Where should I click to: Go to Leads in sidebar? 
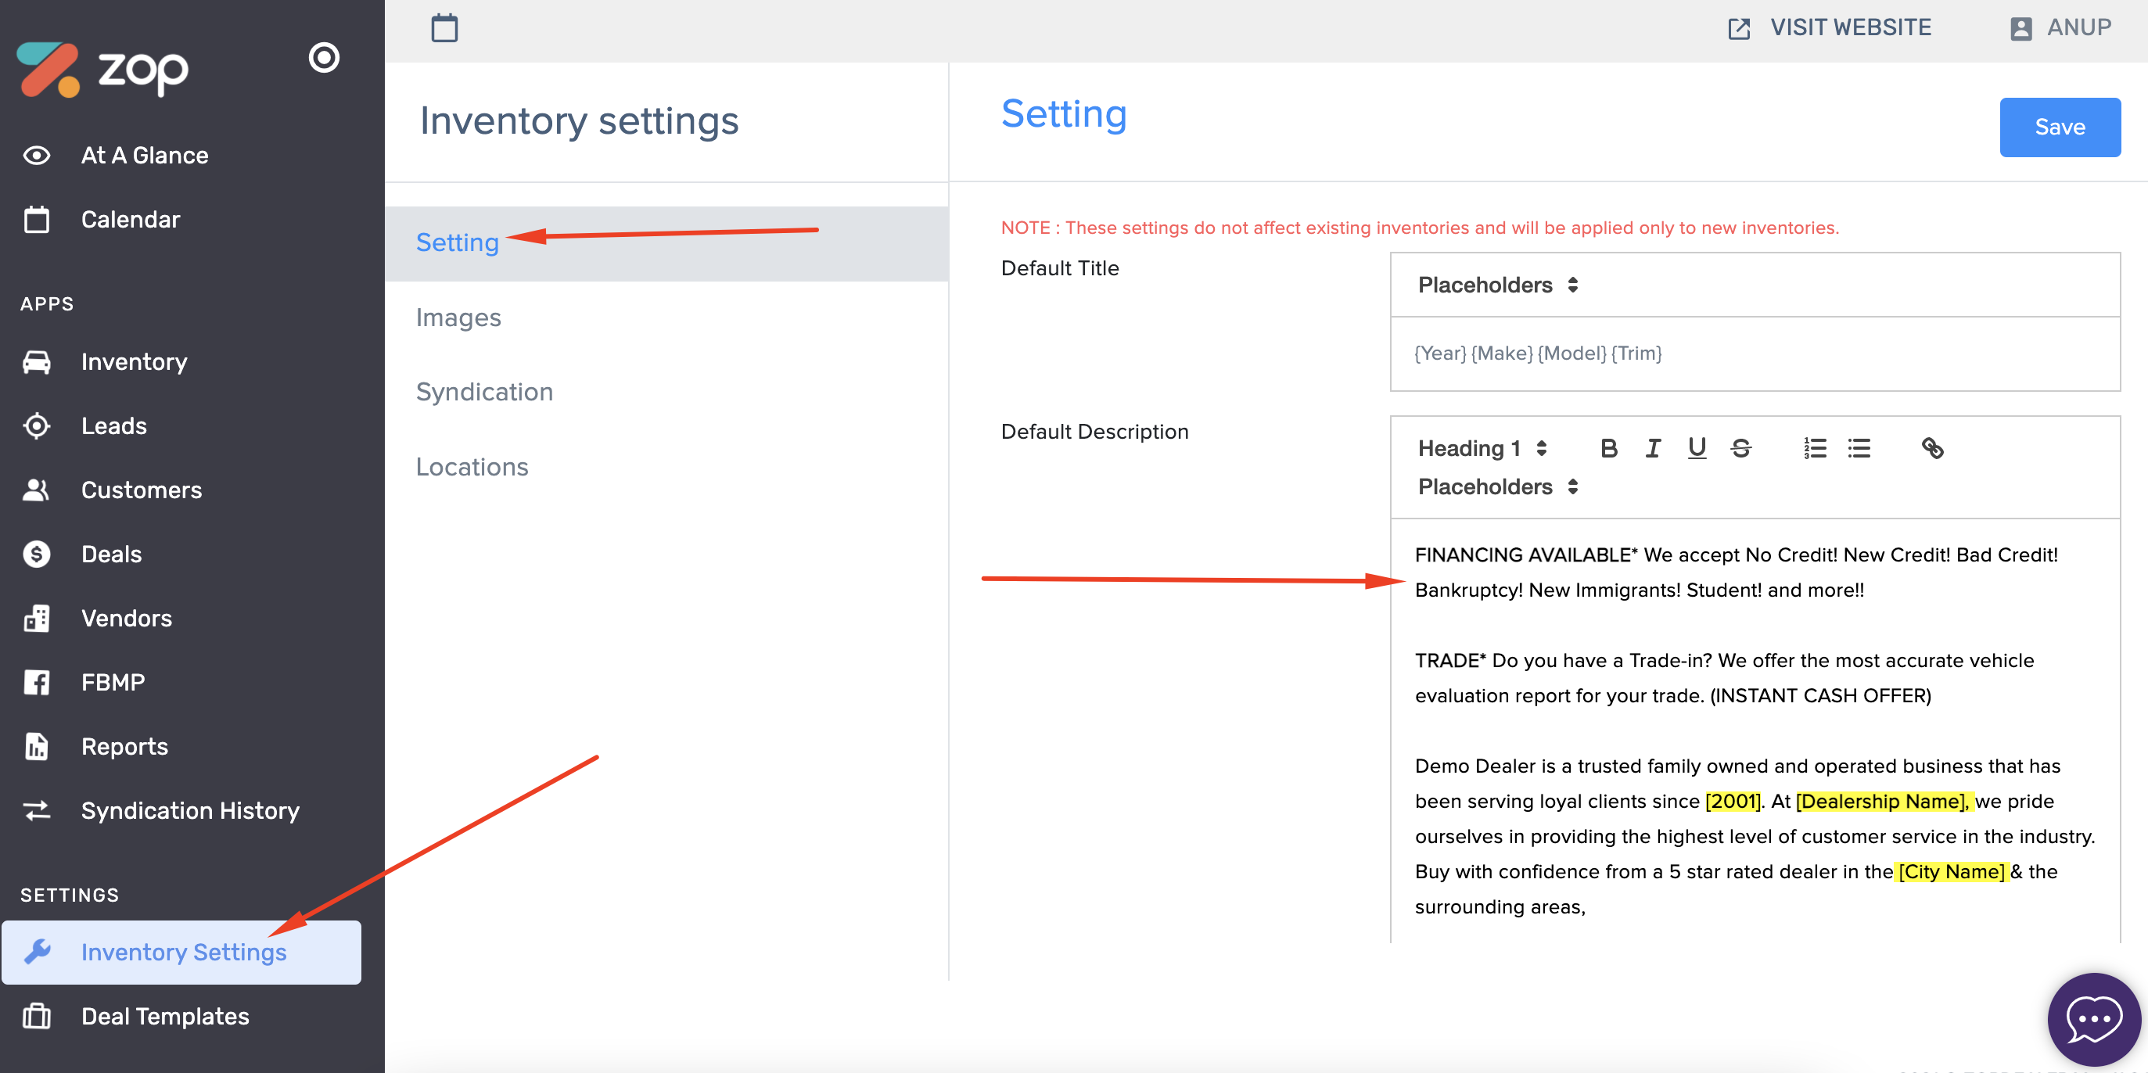click(113, 426)
